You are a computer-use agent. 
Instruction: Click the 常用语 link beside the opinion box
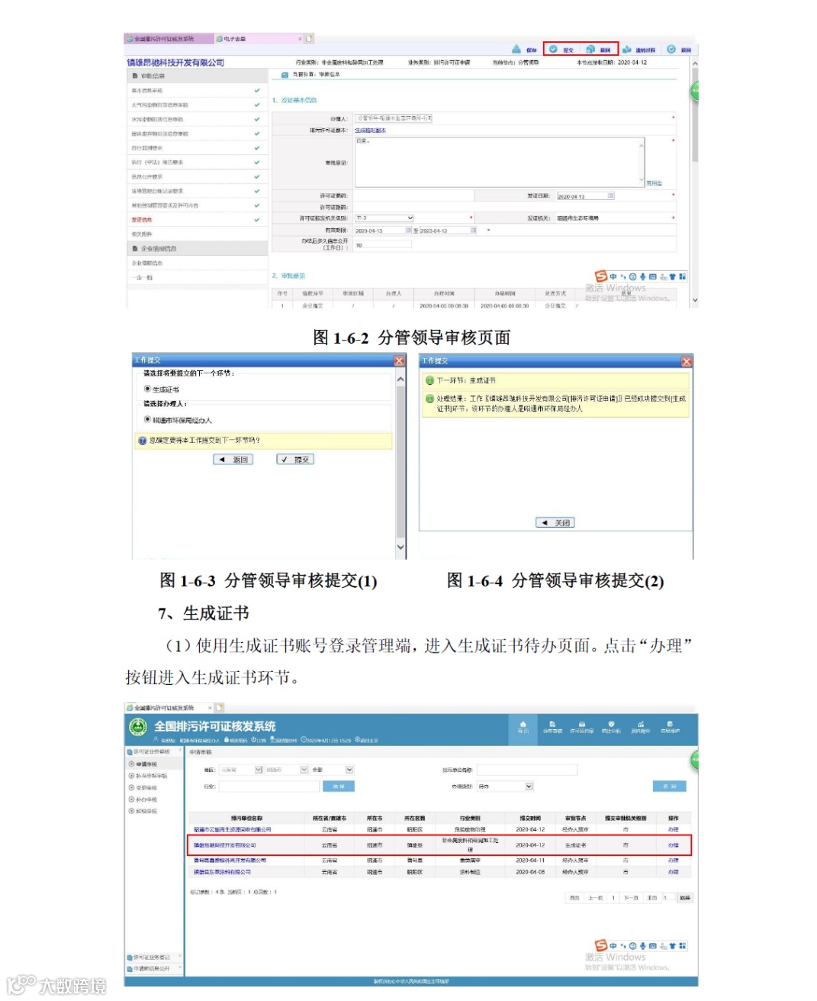point(655,183)
